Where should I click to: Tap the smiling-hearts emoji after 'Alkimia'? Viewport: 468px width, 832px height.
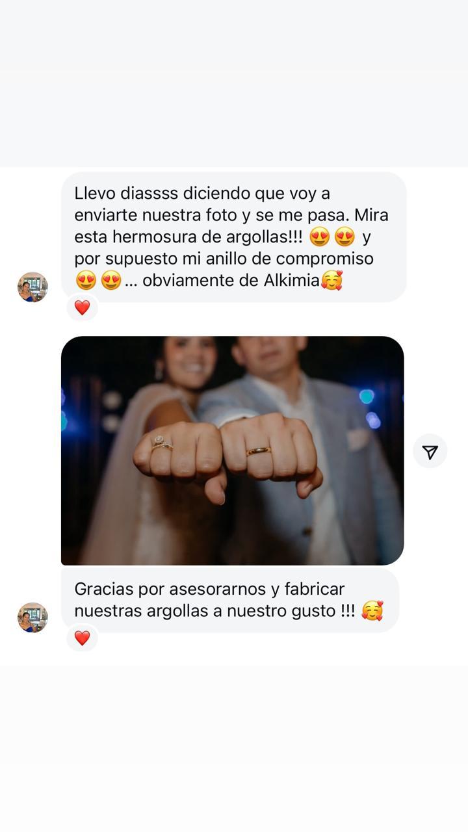pos(332,281)
